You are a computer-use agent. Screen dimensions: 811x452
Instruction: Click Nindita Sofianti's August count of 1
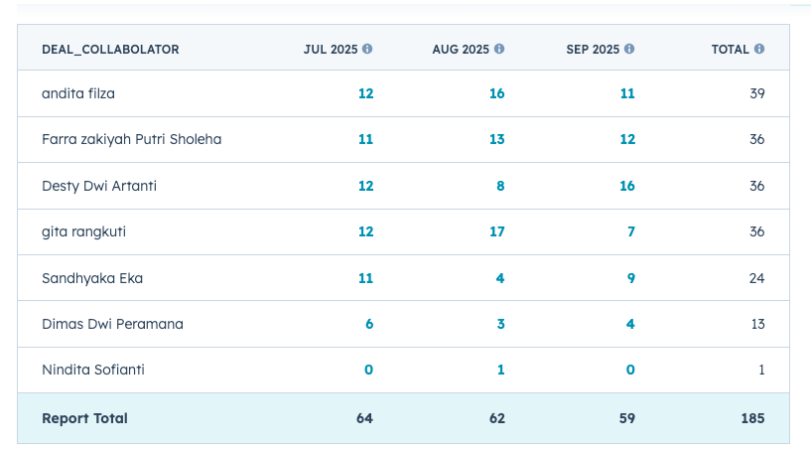click(x=500, y=370)
